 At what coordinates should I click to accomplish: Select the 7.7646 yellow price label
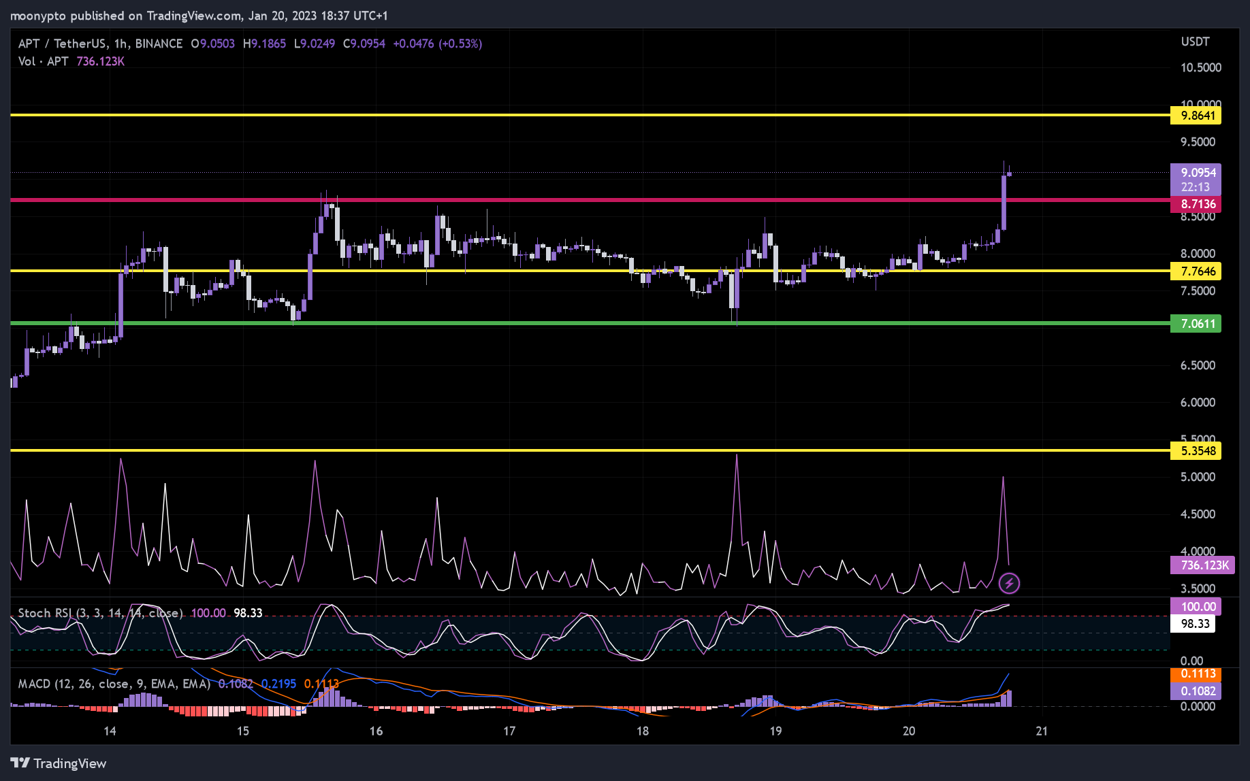[1196, 271]
